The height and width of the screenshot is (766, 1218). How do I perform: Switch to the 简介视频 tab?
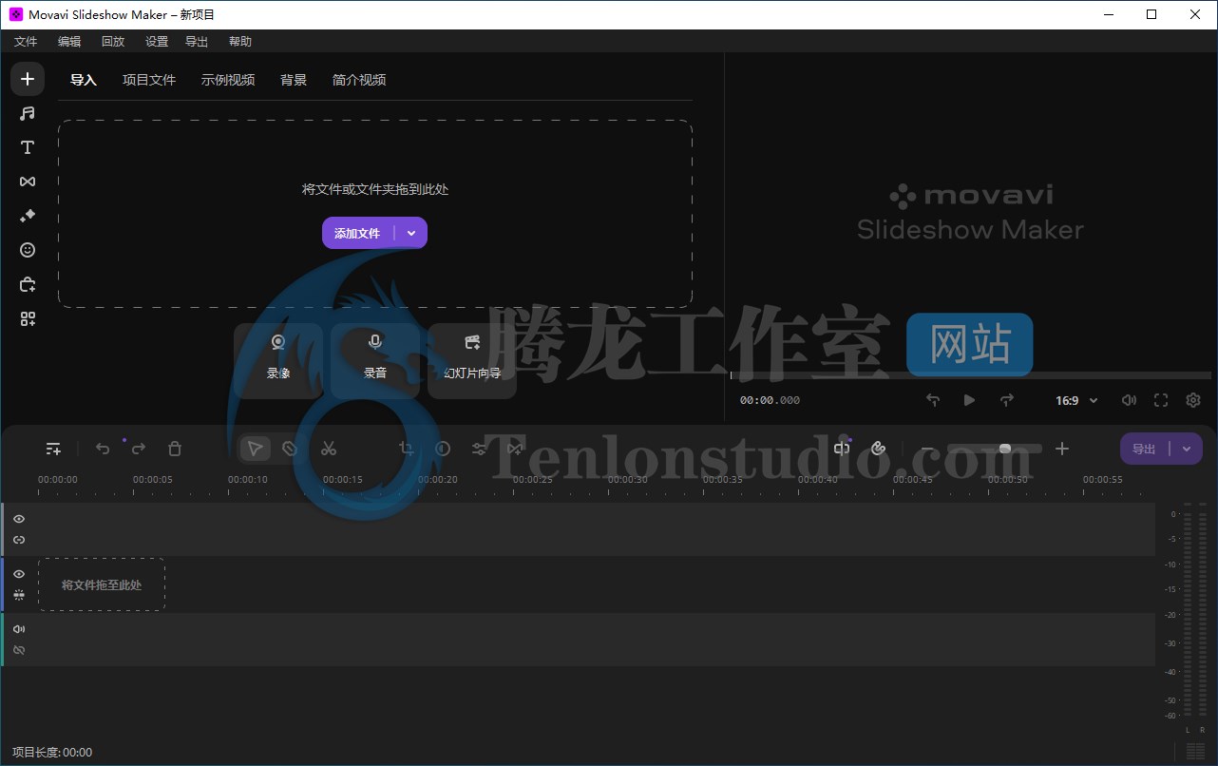coord(359,80)
